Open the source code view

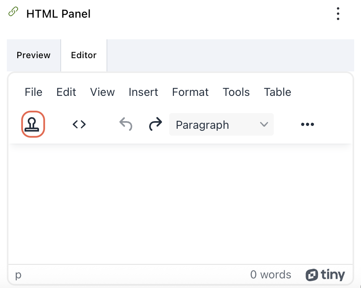79,124
